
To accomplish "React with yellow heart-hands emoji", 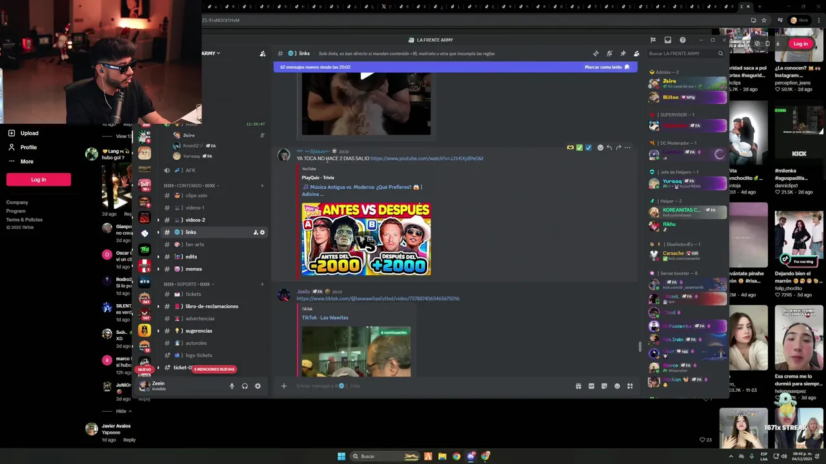I will tap(570, 148).
